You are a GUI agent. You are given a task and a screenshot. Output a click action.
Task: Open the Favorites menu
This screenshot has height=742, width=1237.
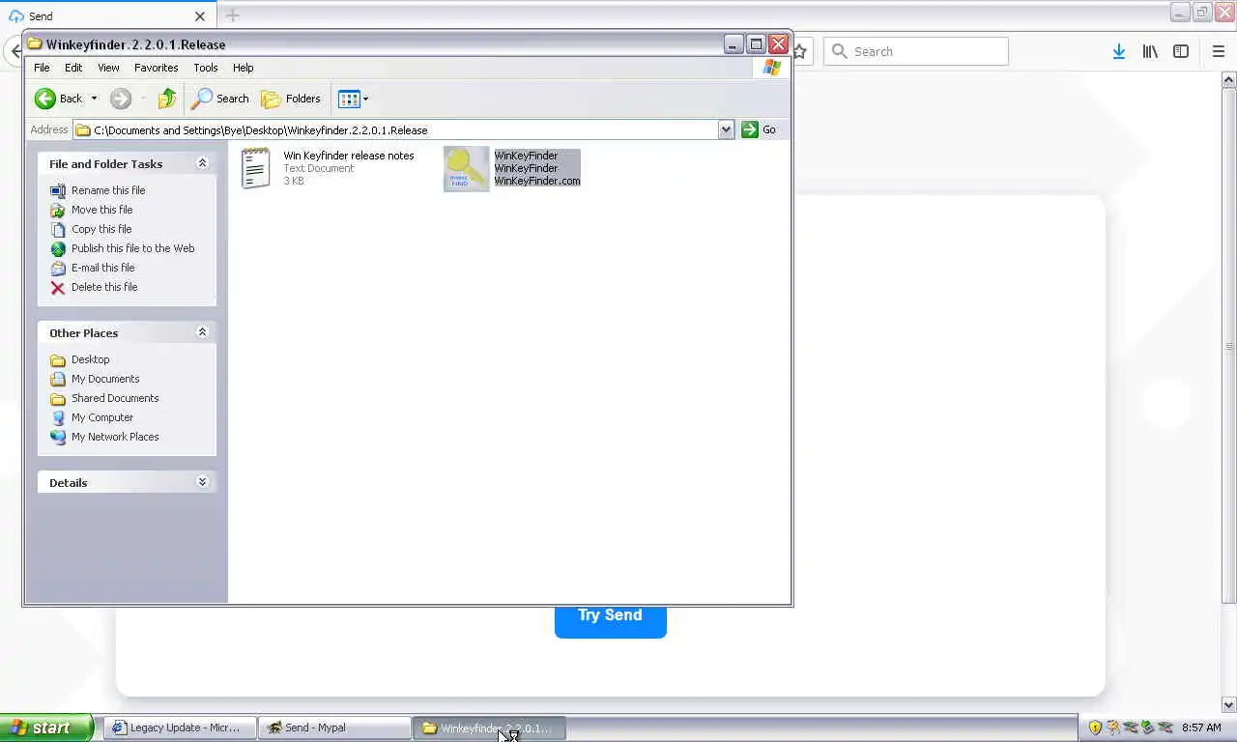tap(156, 68)
